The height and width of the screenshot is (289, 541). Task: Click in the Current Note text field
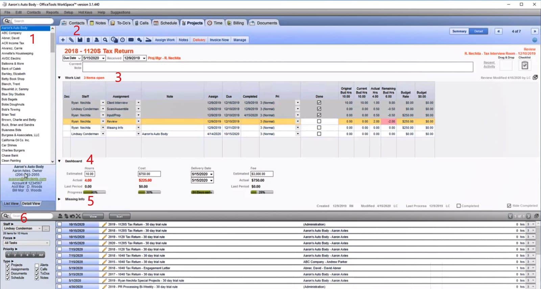[277, 67]
